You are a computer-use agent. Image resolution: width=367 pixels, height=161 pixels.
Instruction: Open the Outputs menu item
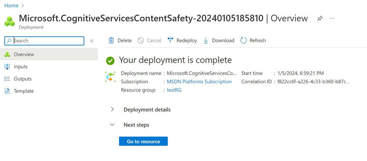(x=49, y=79)
